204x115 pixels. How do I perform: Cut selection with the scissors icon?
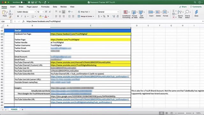[10, 11]
